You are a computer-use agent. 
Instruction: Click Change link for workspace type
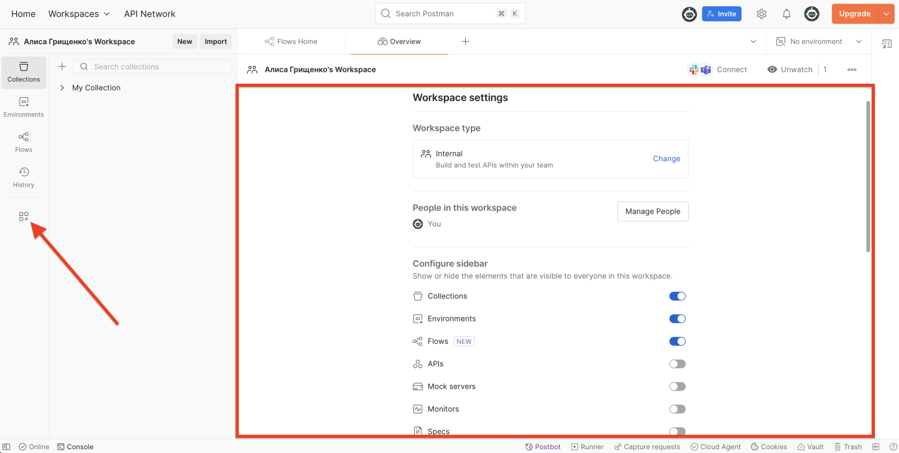coord(666,159)
